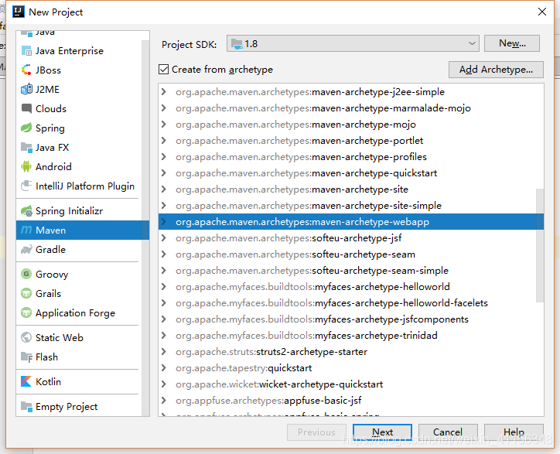
Task: Click the JBoss project type icon
Action: [x=26, y=70]
